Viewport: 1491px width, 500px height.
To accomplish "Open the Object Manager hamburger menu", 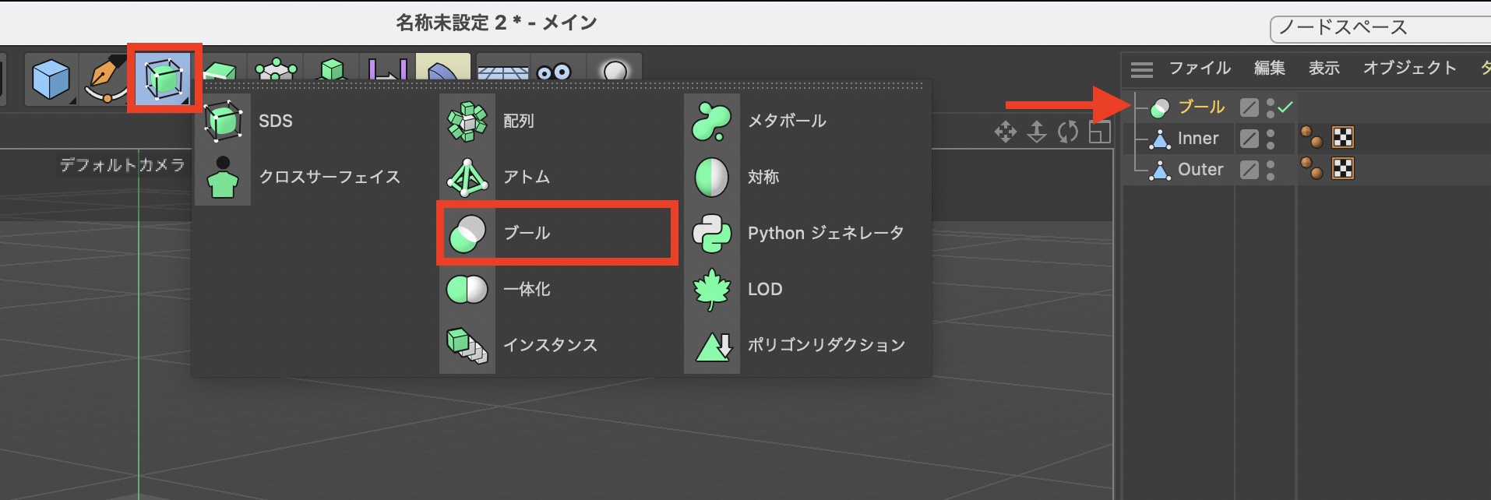I will pos(1141,70).
